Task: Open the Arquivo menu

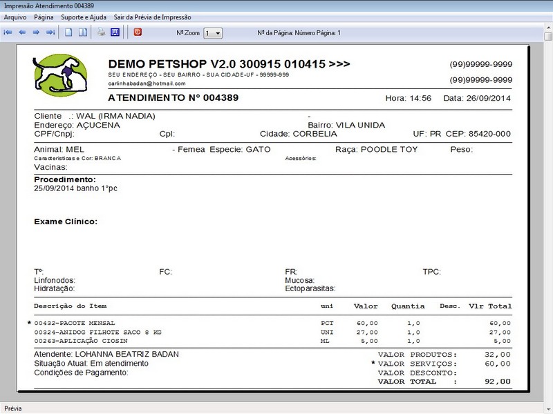Action: 15,17
